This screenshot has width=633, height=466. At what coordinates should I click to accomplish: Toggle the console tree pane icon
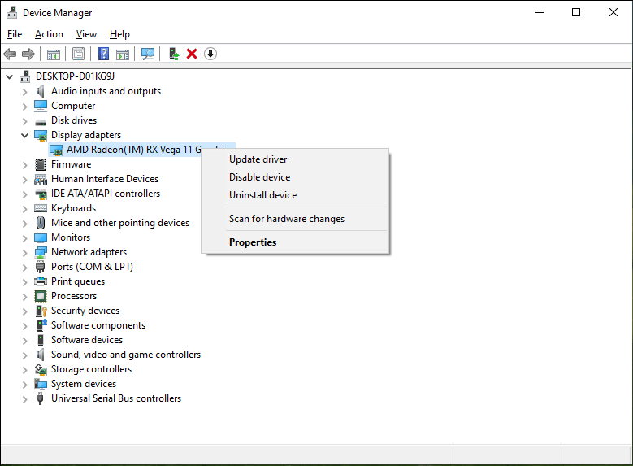click(54, 54)
